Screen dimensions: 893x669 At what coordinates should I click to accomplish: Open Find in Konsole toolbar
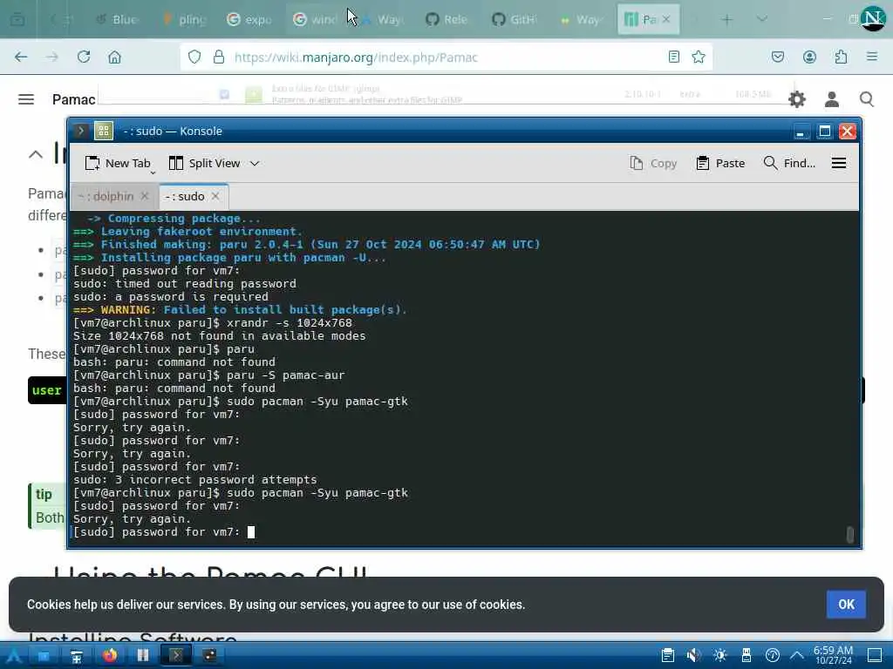(x=789, y=163)
